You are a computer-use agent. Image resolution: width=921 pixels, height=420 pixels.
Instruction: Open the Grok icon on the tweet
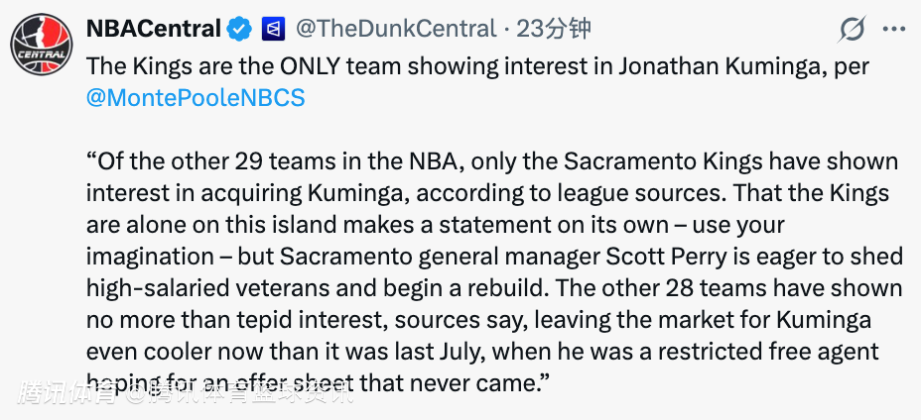(x=852, y=31)
